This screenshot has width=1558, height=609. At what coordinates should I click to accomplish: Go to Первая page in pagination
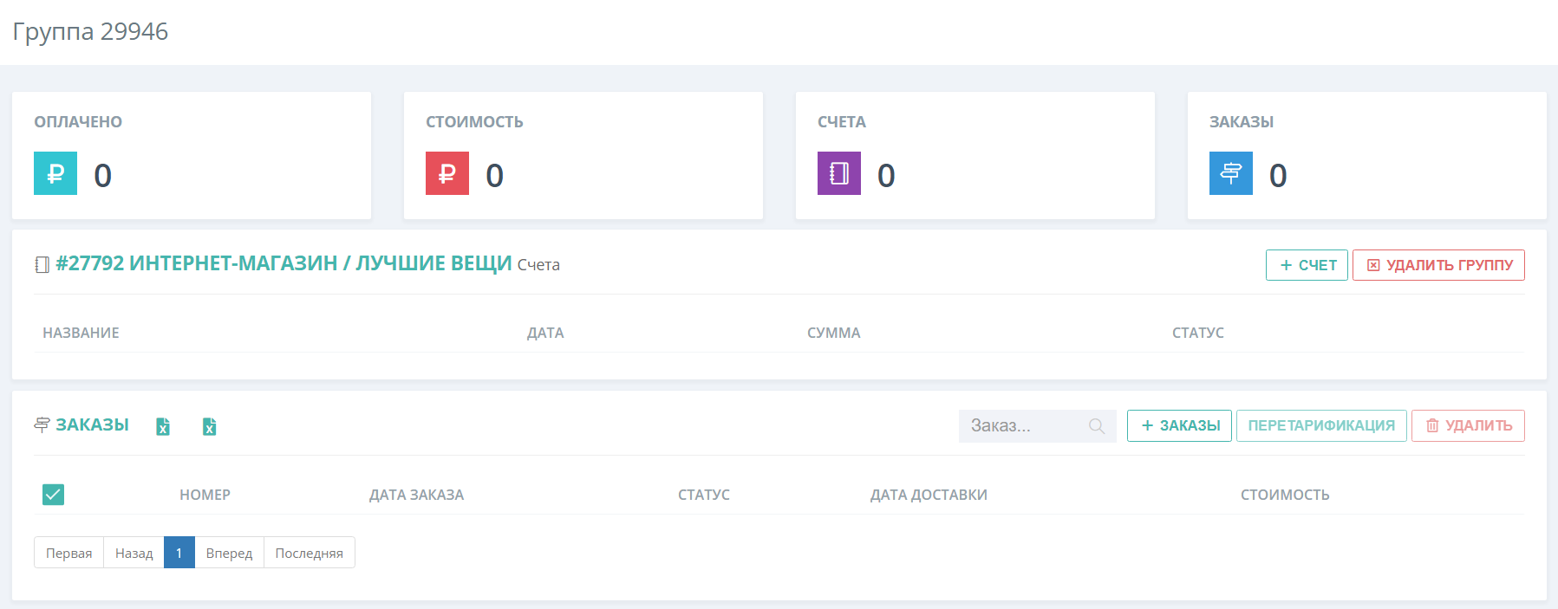tap(68, 553)
